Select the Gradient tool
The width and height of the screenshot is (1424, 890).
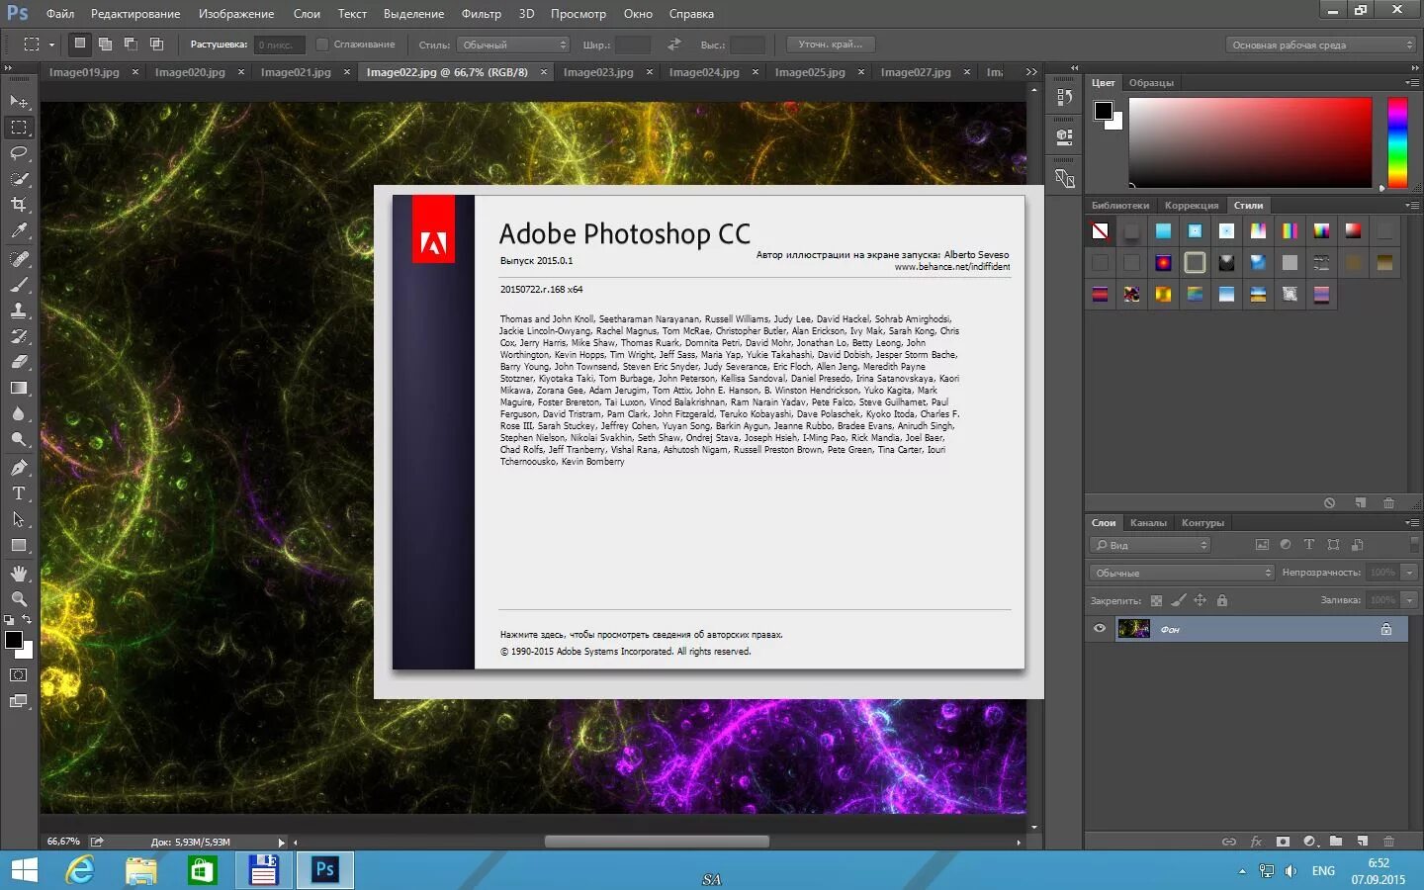click(x=19, y=388)
